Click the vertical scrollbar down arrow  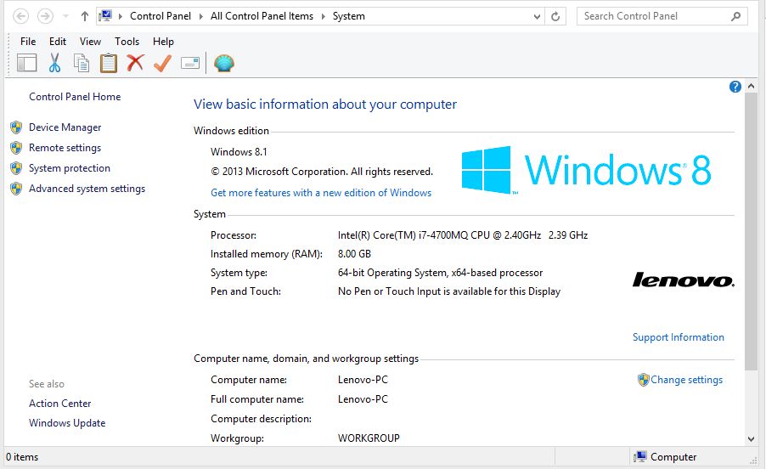click(751, 438)
